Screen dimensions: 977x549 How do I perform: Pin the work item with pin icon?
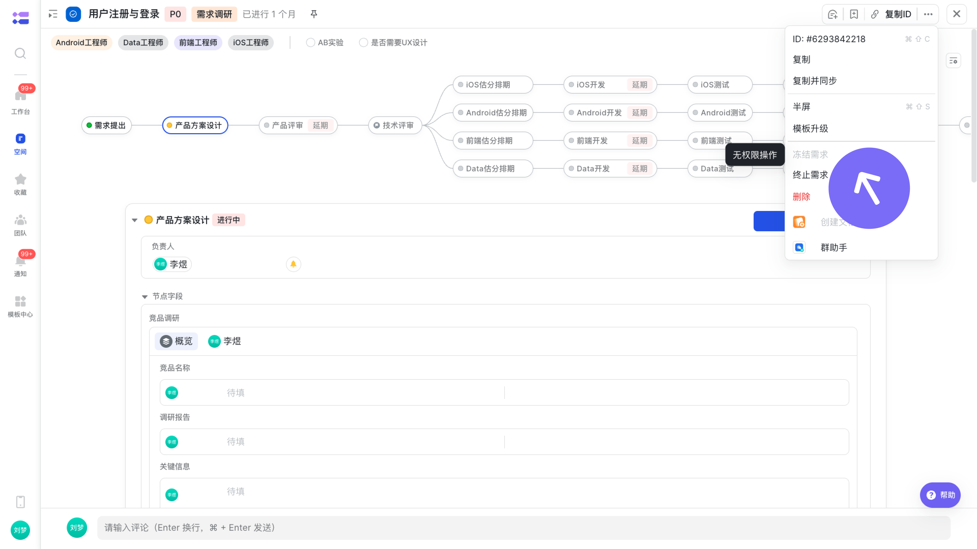coord(314,14)
